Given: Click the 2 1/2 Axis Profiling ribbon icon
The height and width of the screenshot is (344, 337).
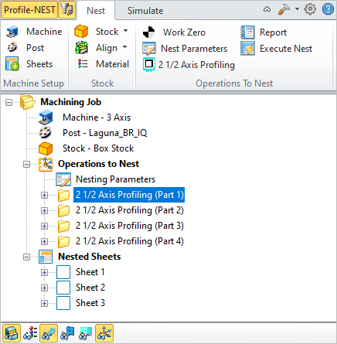Looking at the screenshot, I should point(149,64).
